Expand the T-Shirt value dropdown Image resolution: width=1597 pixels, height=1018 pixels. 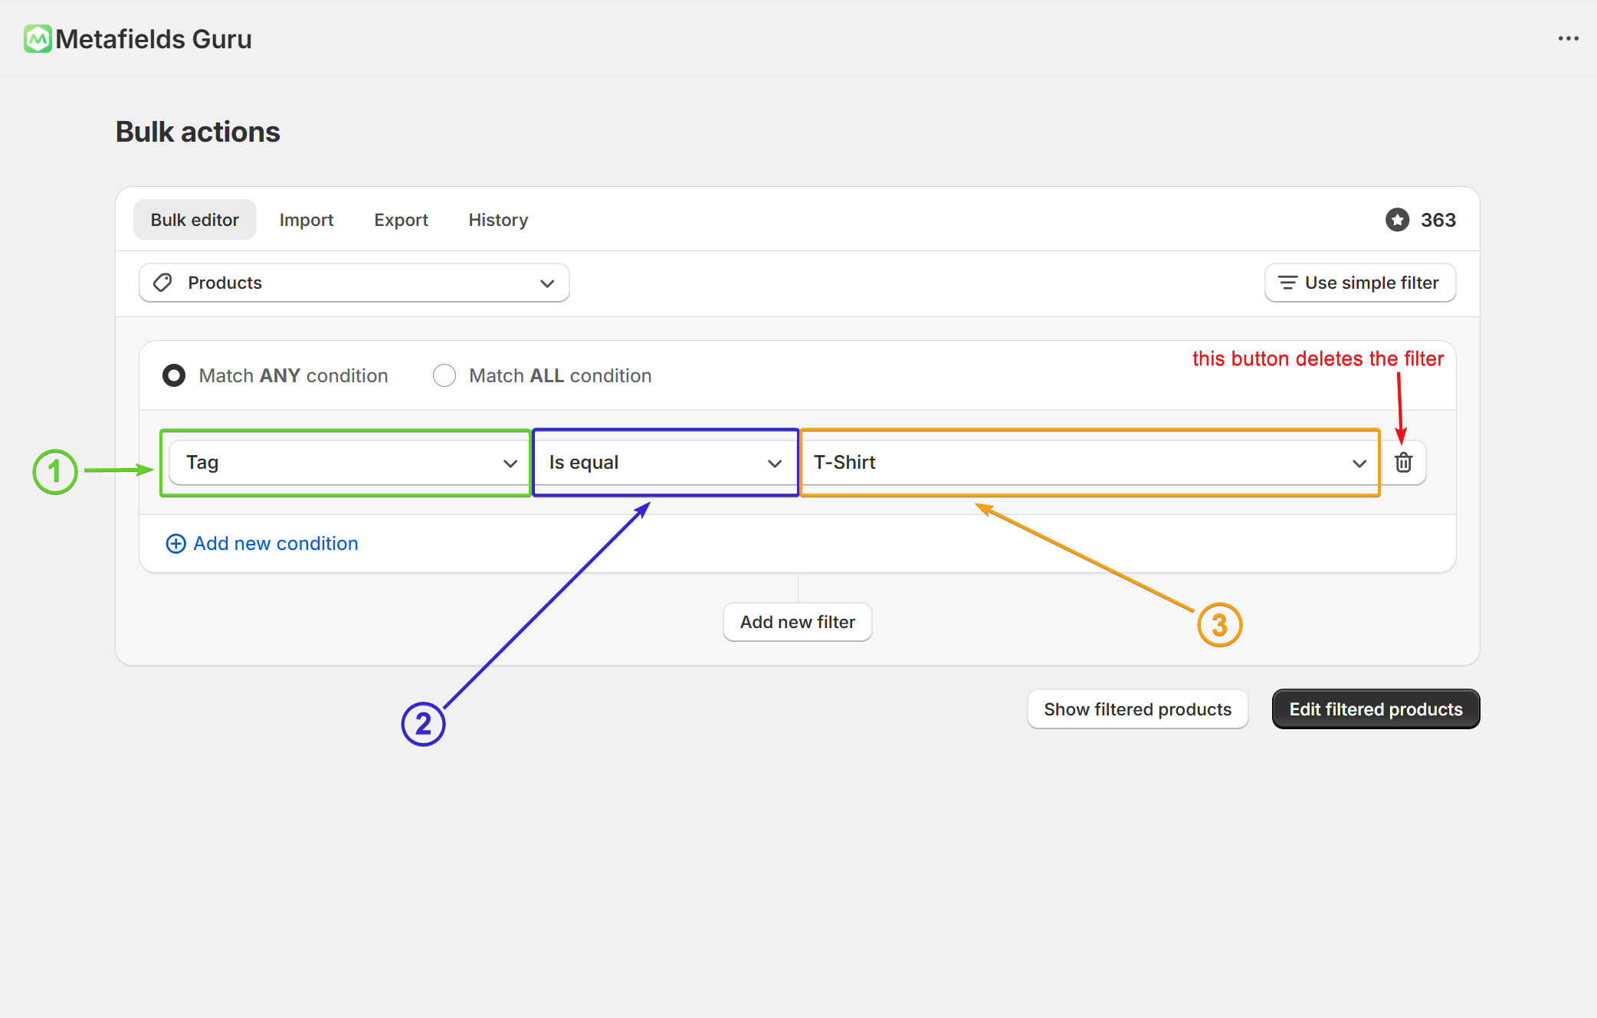click(1089, 463)
